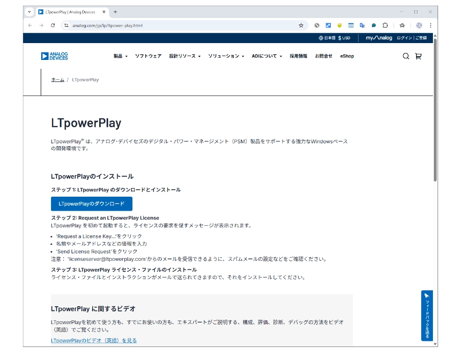This screenshot has width=461, height=354.
Task: Open the Extensions puzzle-piece menu
Action: tap(385, 26)
